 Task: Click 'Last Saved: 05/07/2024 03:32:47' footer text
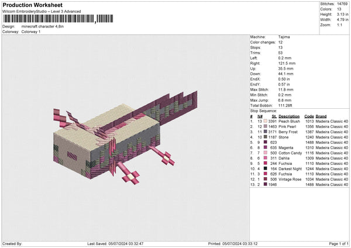(115, 243)
